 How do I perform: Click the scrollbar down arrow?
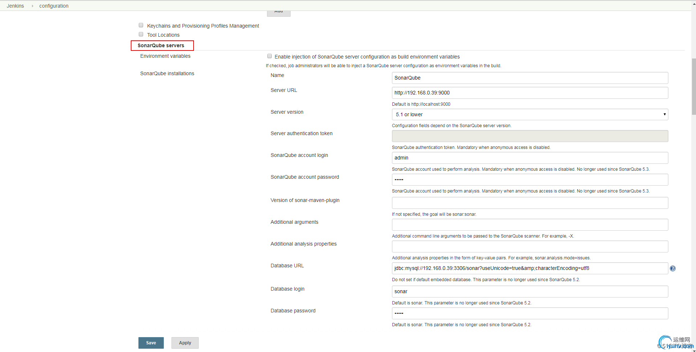click(693, 350)
